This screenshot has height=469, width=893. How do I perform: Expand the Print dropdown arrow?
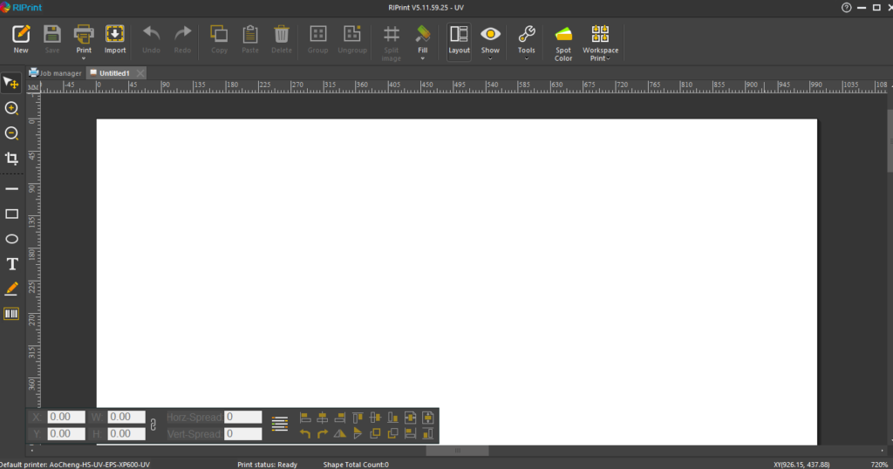click(84, 58)
